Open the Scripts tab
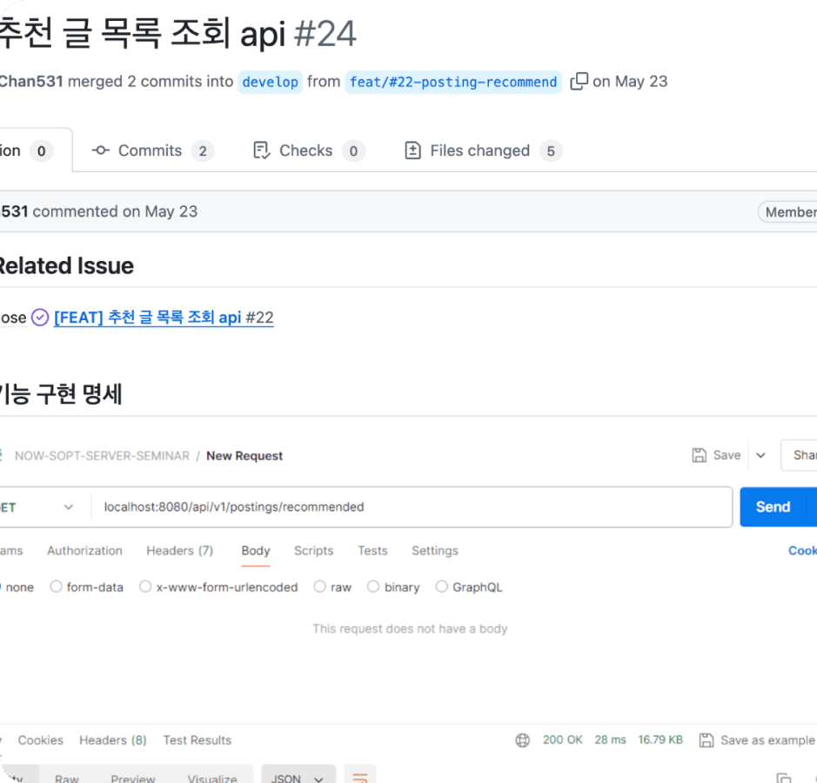The image size is (817, 783). 314,551
